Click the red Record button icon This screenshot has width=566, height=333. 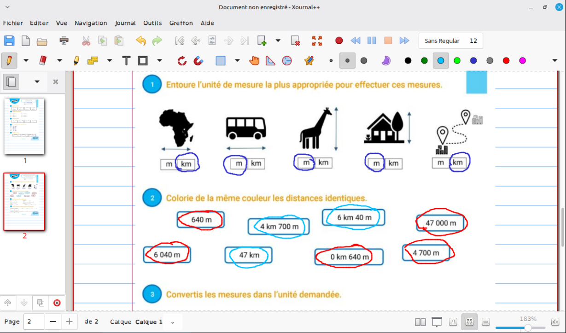click(x=339, y=41)
